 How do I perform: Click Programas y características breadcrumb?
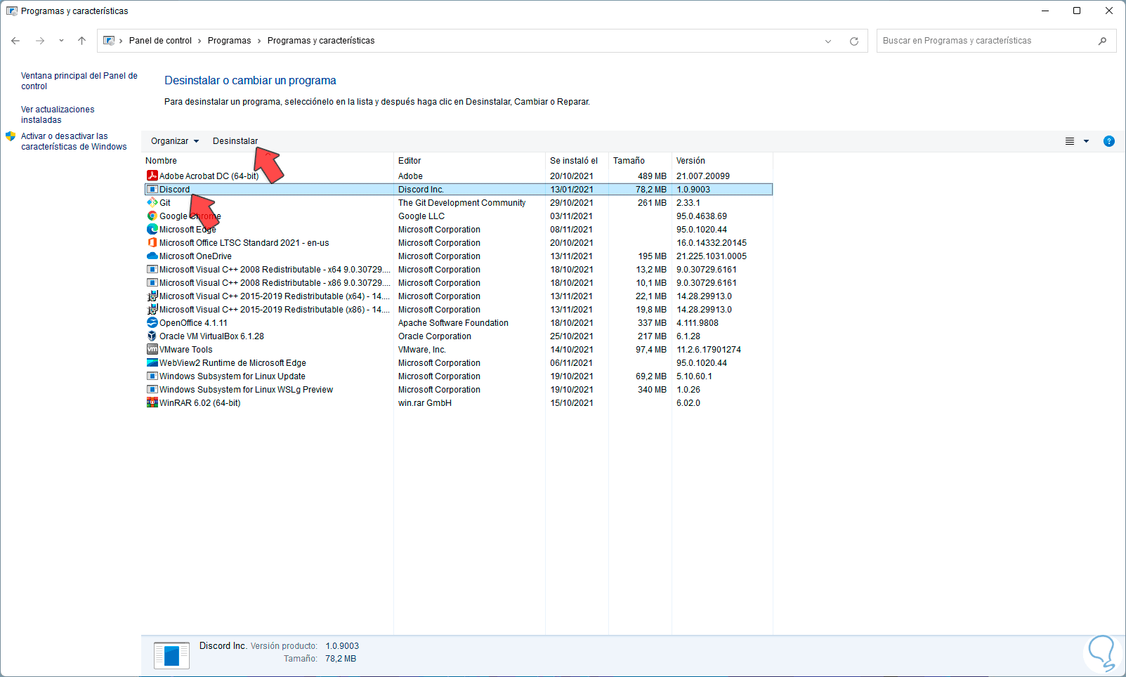[321, 41]
